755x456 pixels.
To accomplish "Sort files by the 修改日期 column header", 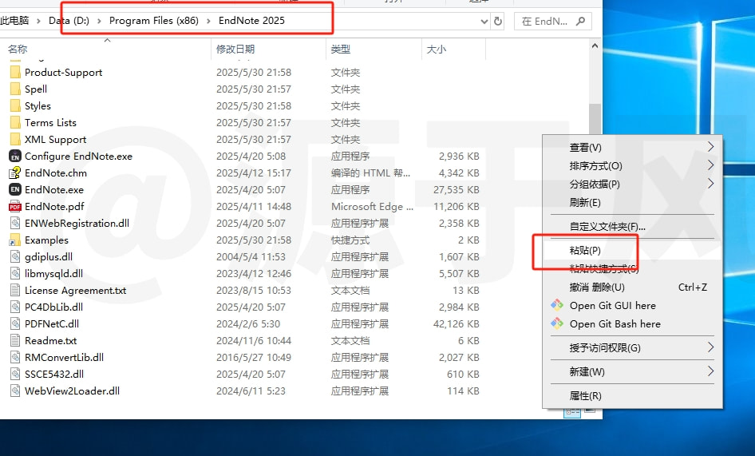I will pyautogui.click(x=268, y=50).
